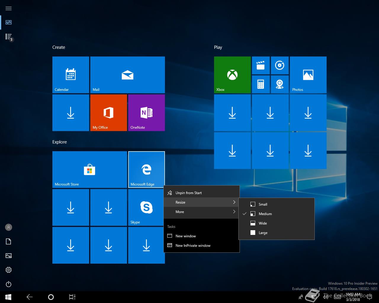Open Settings gear in Start sidebar
The height and width of the screenshot is (303, 379).
(x=9, y=270)
